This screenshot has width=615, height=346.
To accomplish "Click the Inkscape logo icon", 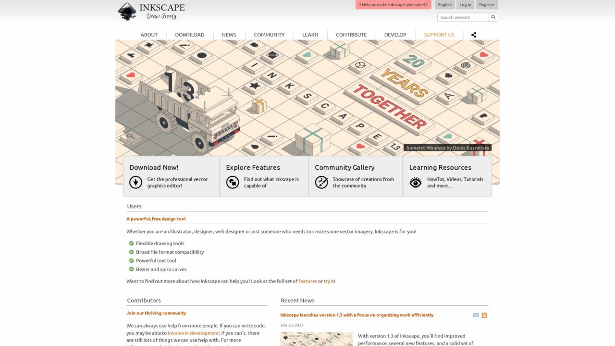I will pyautogui.click(x=127, y=12).
